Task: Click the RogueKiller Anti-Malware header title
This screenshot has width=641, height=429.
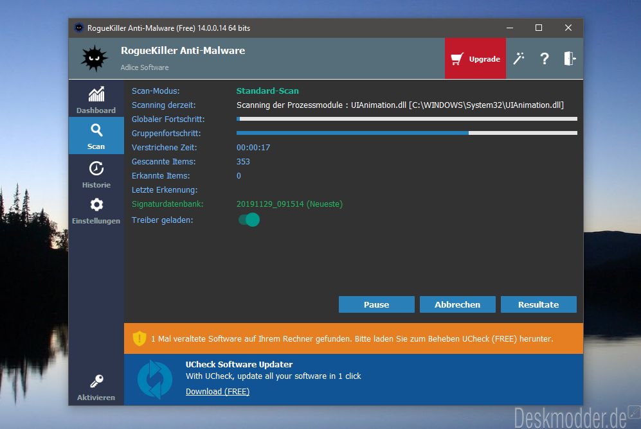Action: tap(183, 51)
